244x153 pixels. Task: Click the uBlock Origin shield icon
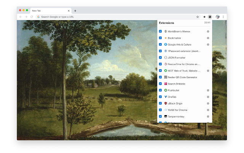click(x=165, y=104)
